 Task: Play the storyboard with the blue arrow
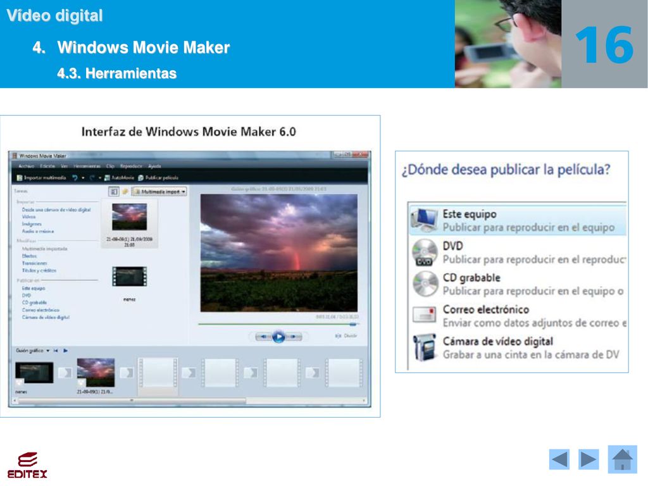pyautogui.click(x=66, y=351)
